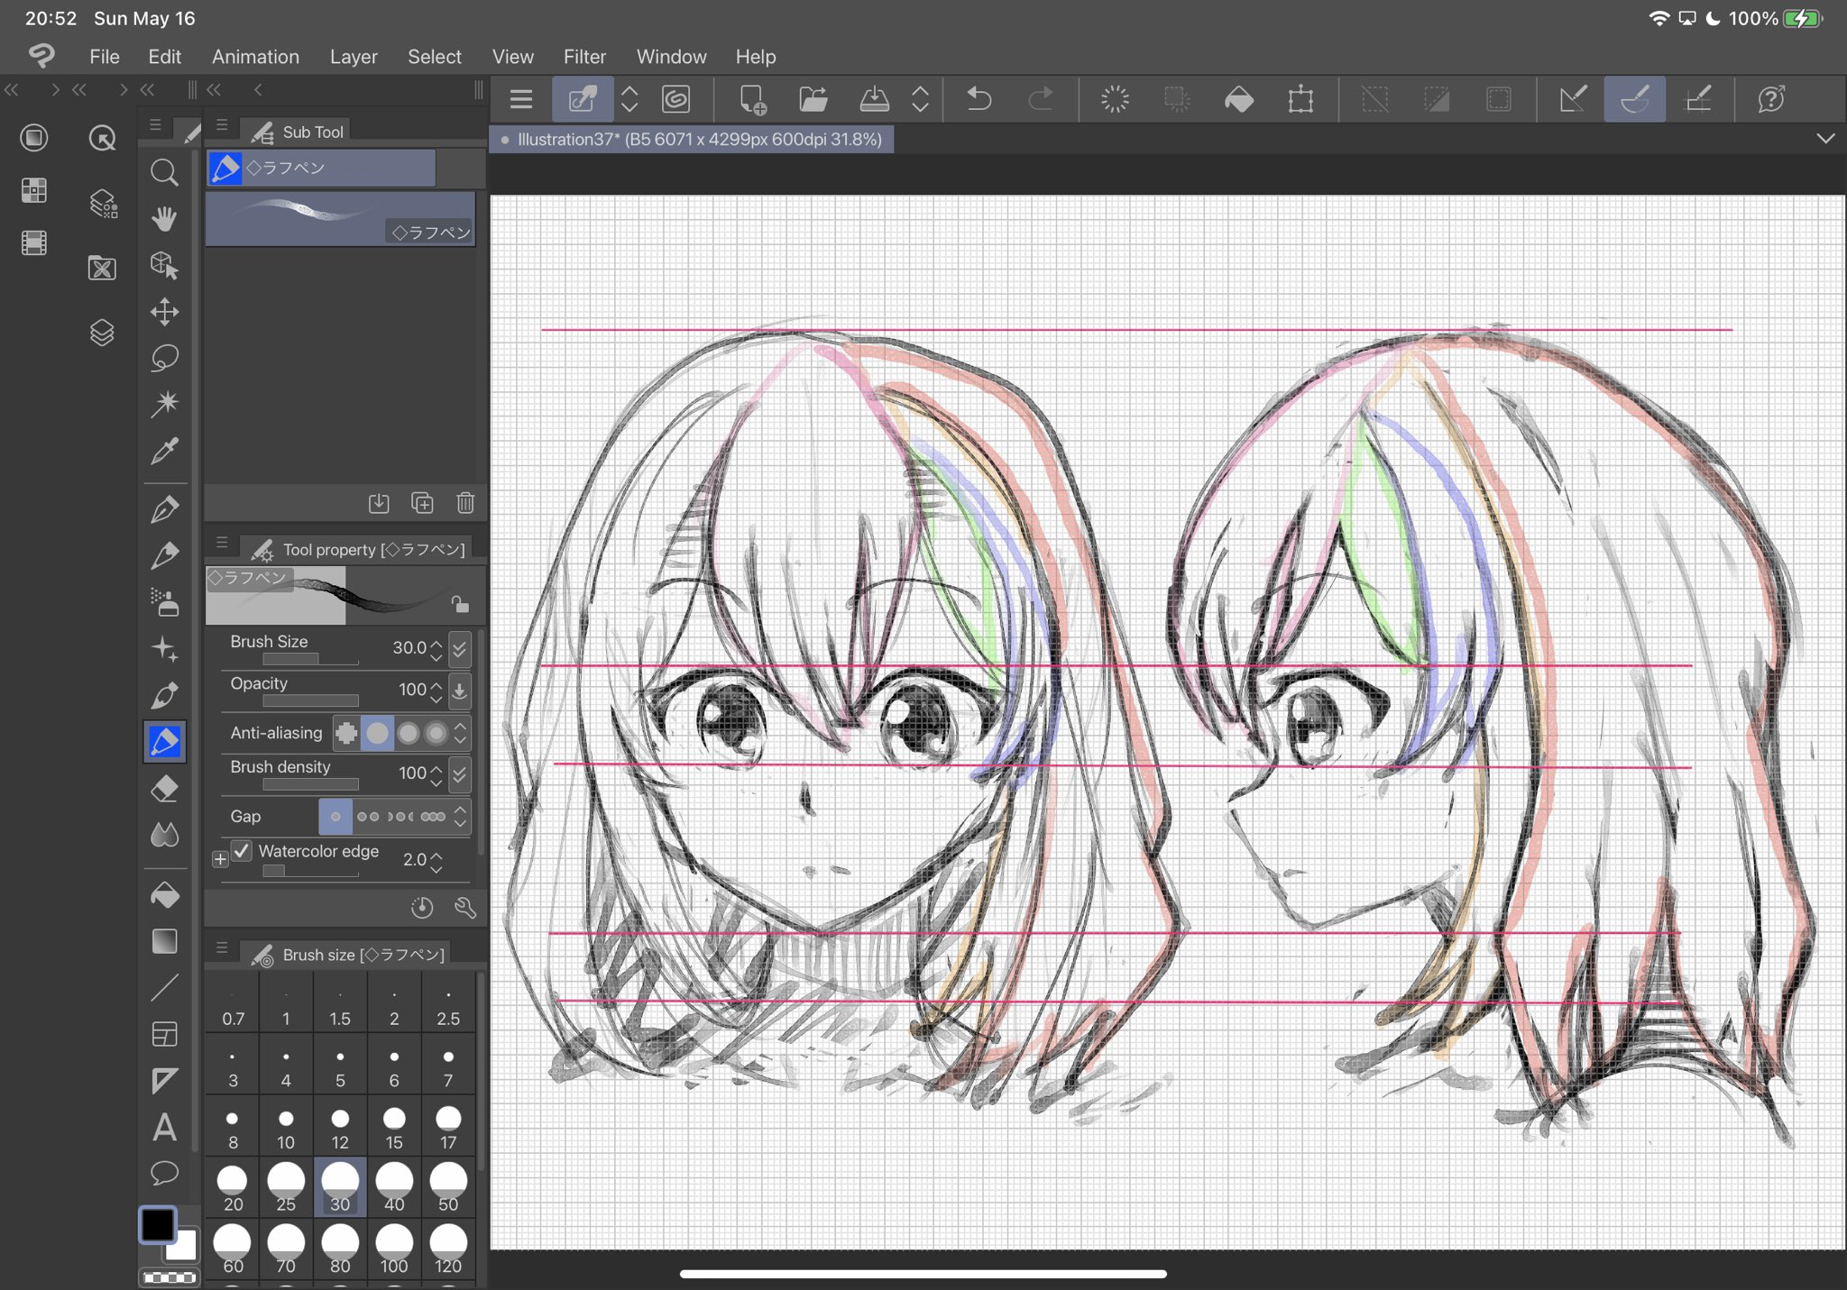Click the Open file folder icon

pyautogui.click(x=813, y=99)
